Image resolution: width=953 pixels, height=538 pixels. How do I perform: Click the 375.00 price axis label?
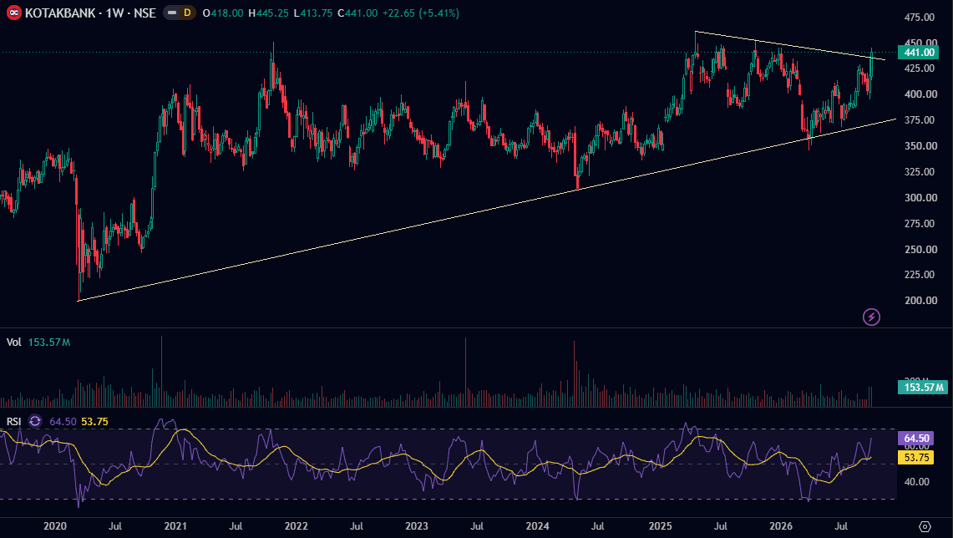pyautogui.click(x=919, y=119)
